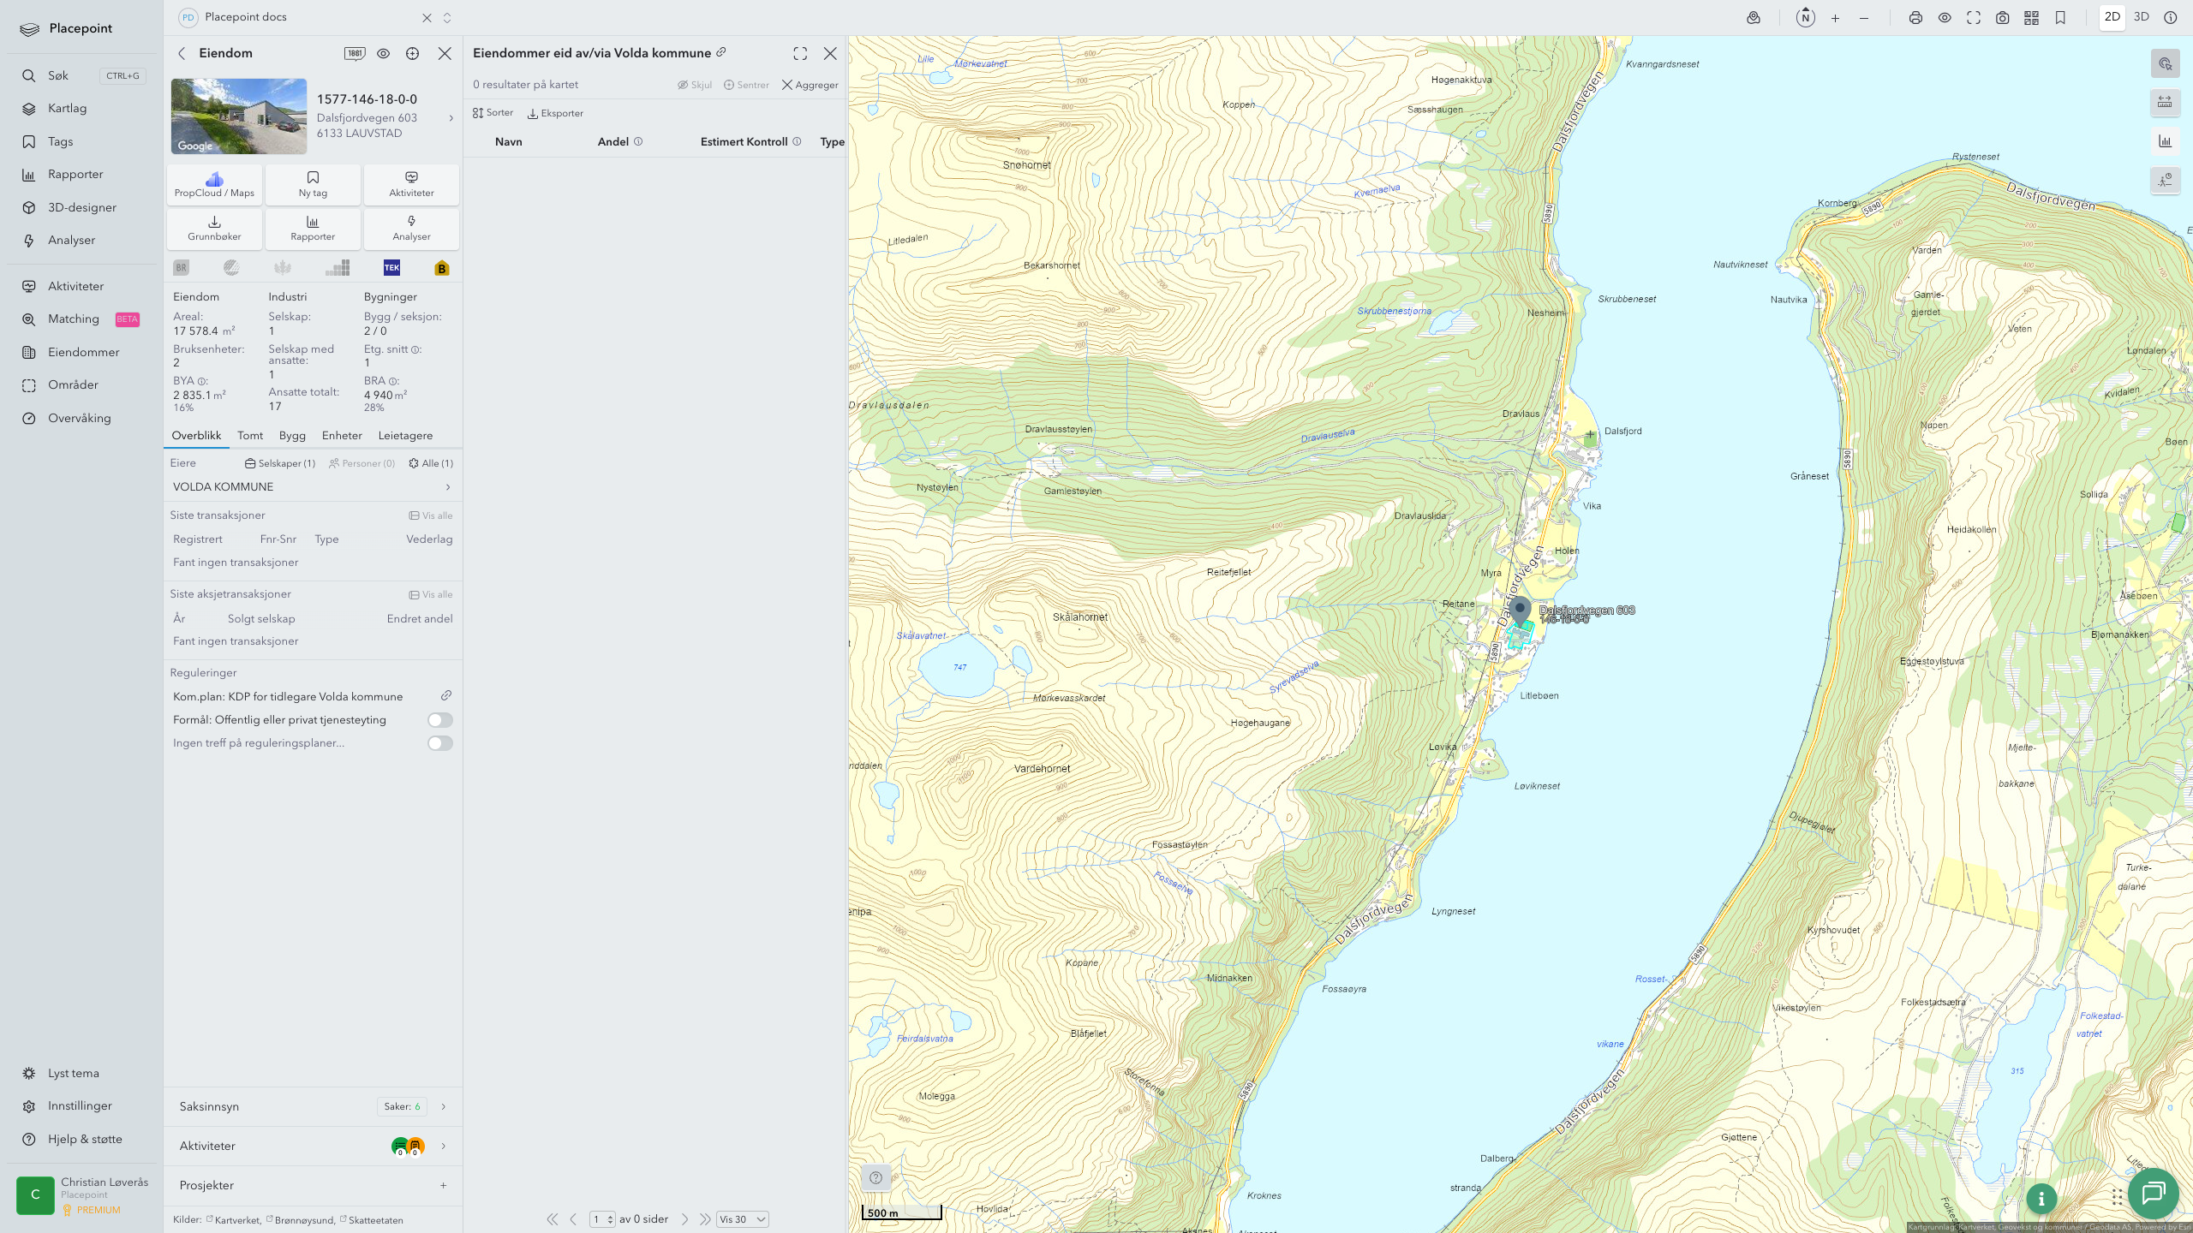Toggle Ingen treff på reguleringsplaner switch
2193x1233 pixels.
[x=440, y=743]
